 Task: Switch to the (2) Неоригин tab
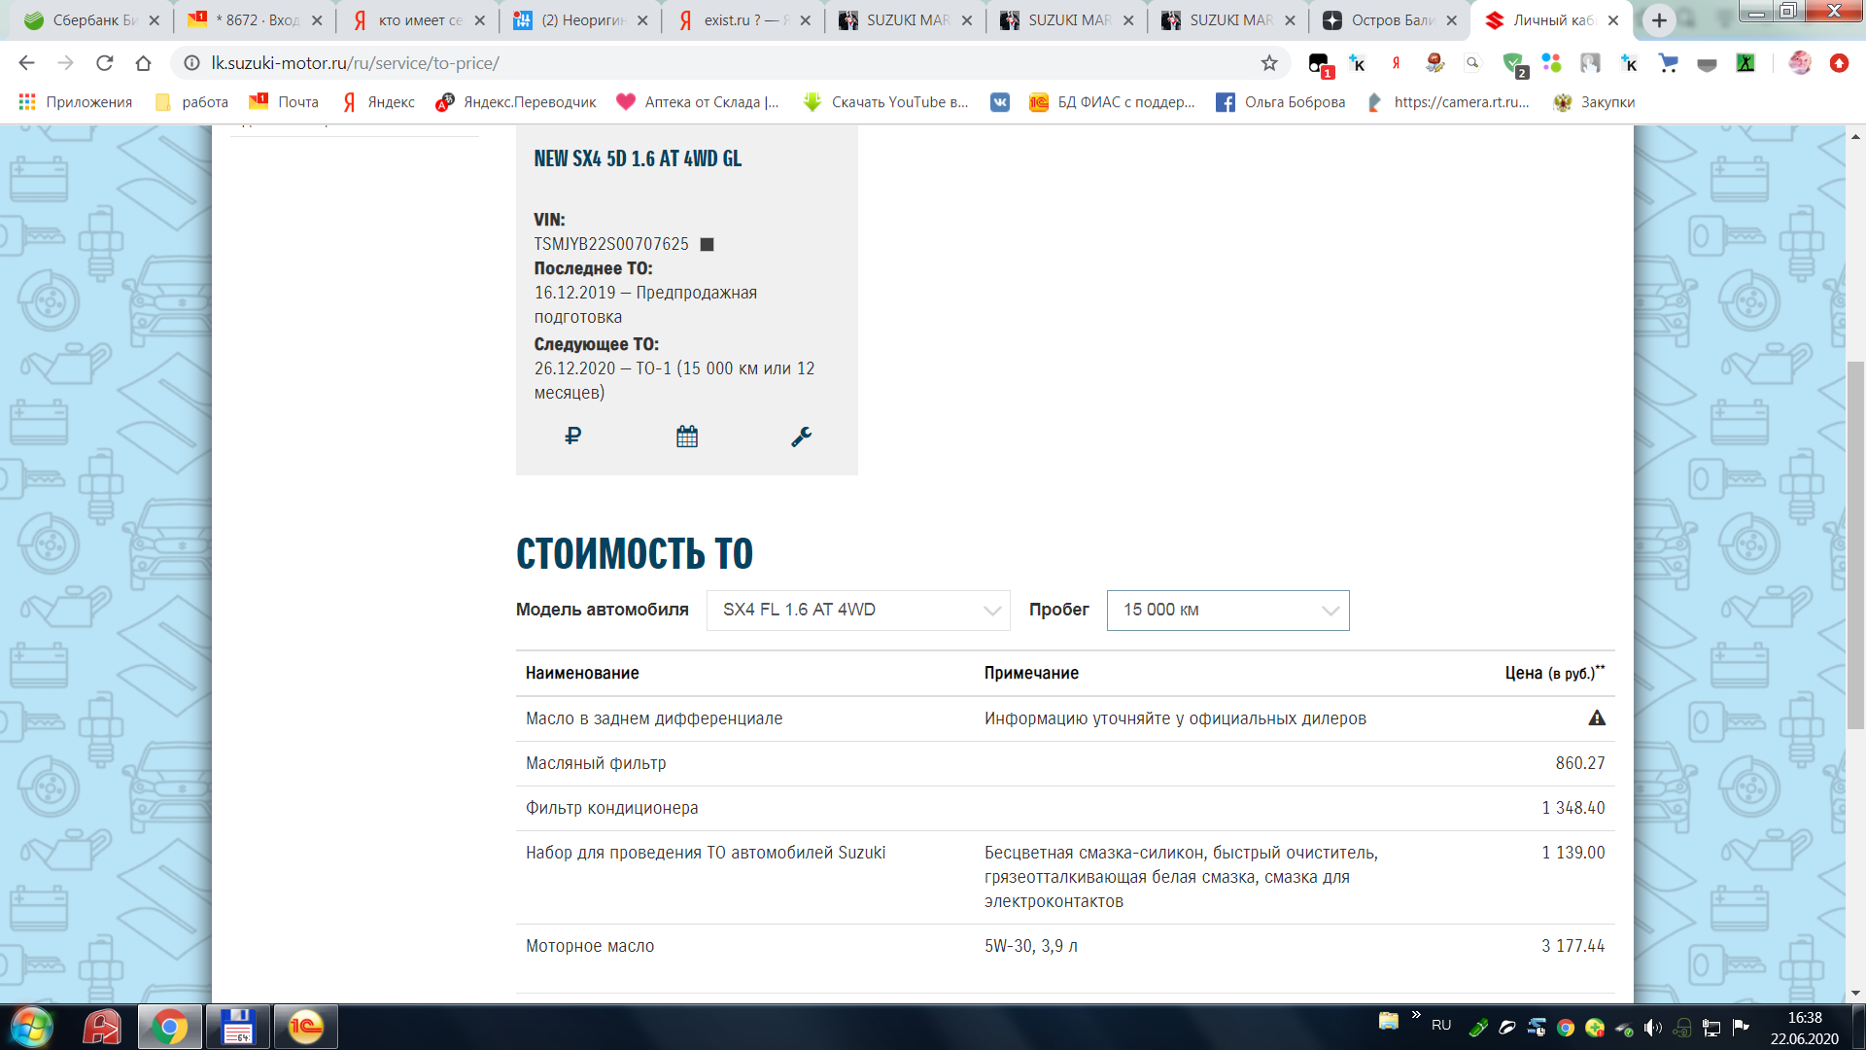pyautogui.click(x=580, y=20)
